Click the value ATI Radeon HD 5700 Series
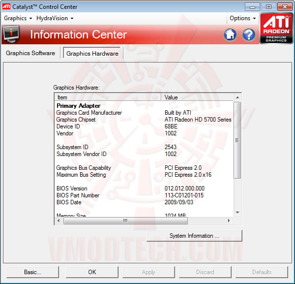The height and width of the screenshot is (284, 295). tap(198, 120)
